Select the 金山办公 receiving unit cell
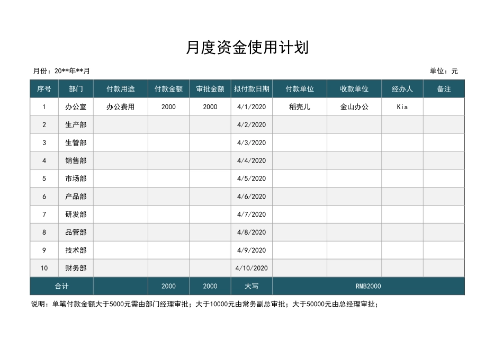 coord(354,106)
